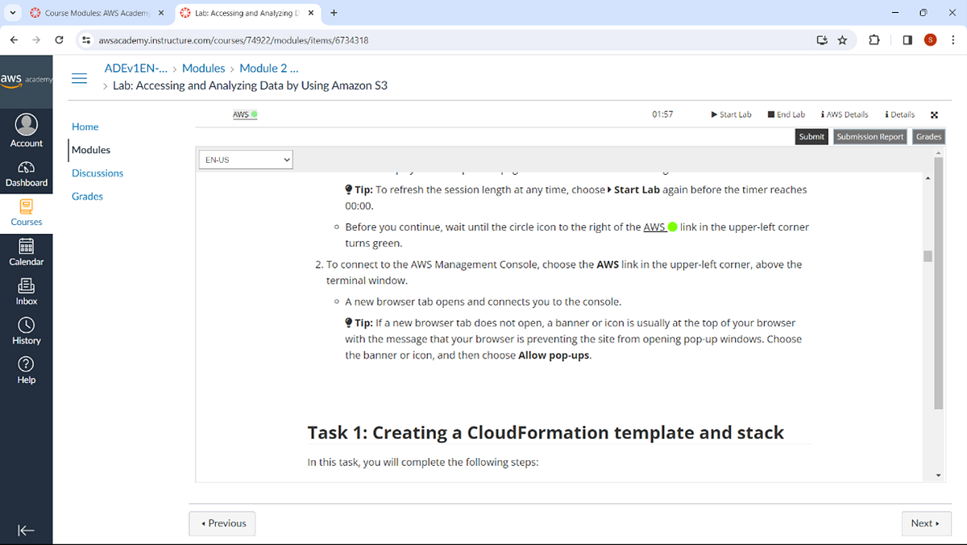This screenshot has height=545, width=967.
Task: Open the Chrome Extensions icon
Action: [x=874, y=39]
